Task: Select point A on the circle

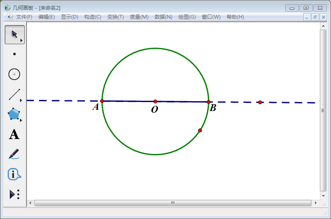Action: point(102,101)
